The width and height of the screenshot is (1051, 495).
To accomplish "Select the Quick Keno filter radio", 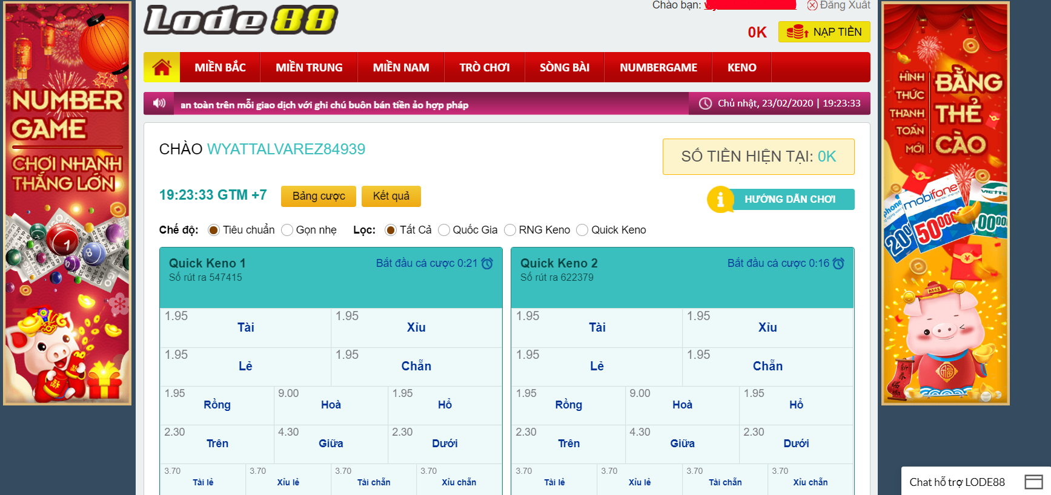I will 582,230.
